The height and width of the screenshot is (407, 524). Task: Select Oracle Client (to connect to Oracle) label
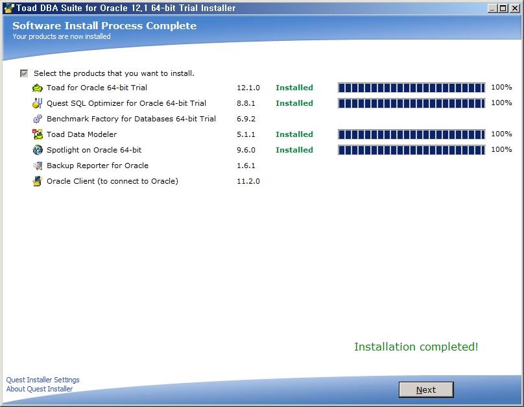coord(112,181)
